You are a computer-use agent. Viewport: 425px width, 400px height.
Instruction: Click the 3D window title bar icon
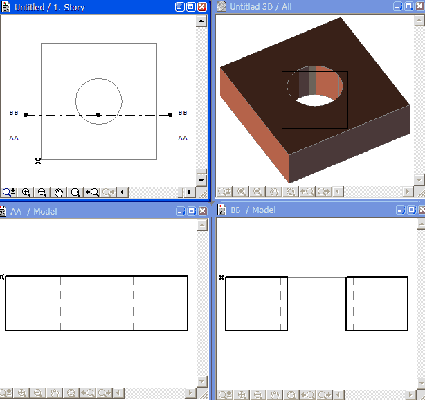[x=221, y=6]
